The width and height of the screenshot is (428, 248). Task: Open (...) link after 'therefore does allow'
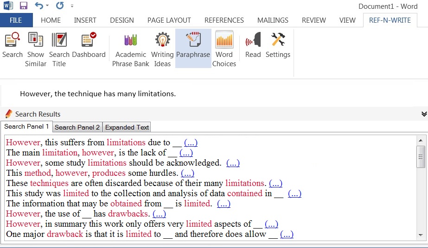point(287,234)
